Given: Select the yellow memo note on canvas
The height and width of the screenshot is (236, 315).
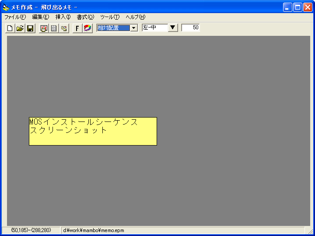Looking at the screenshot, I should [x=93, y=131].
